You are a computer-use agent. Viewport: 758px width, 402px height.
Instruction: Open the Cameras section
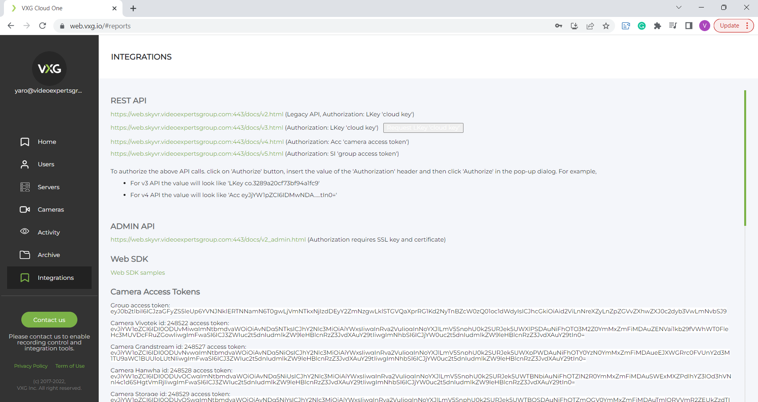(x=51, y=210)
